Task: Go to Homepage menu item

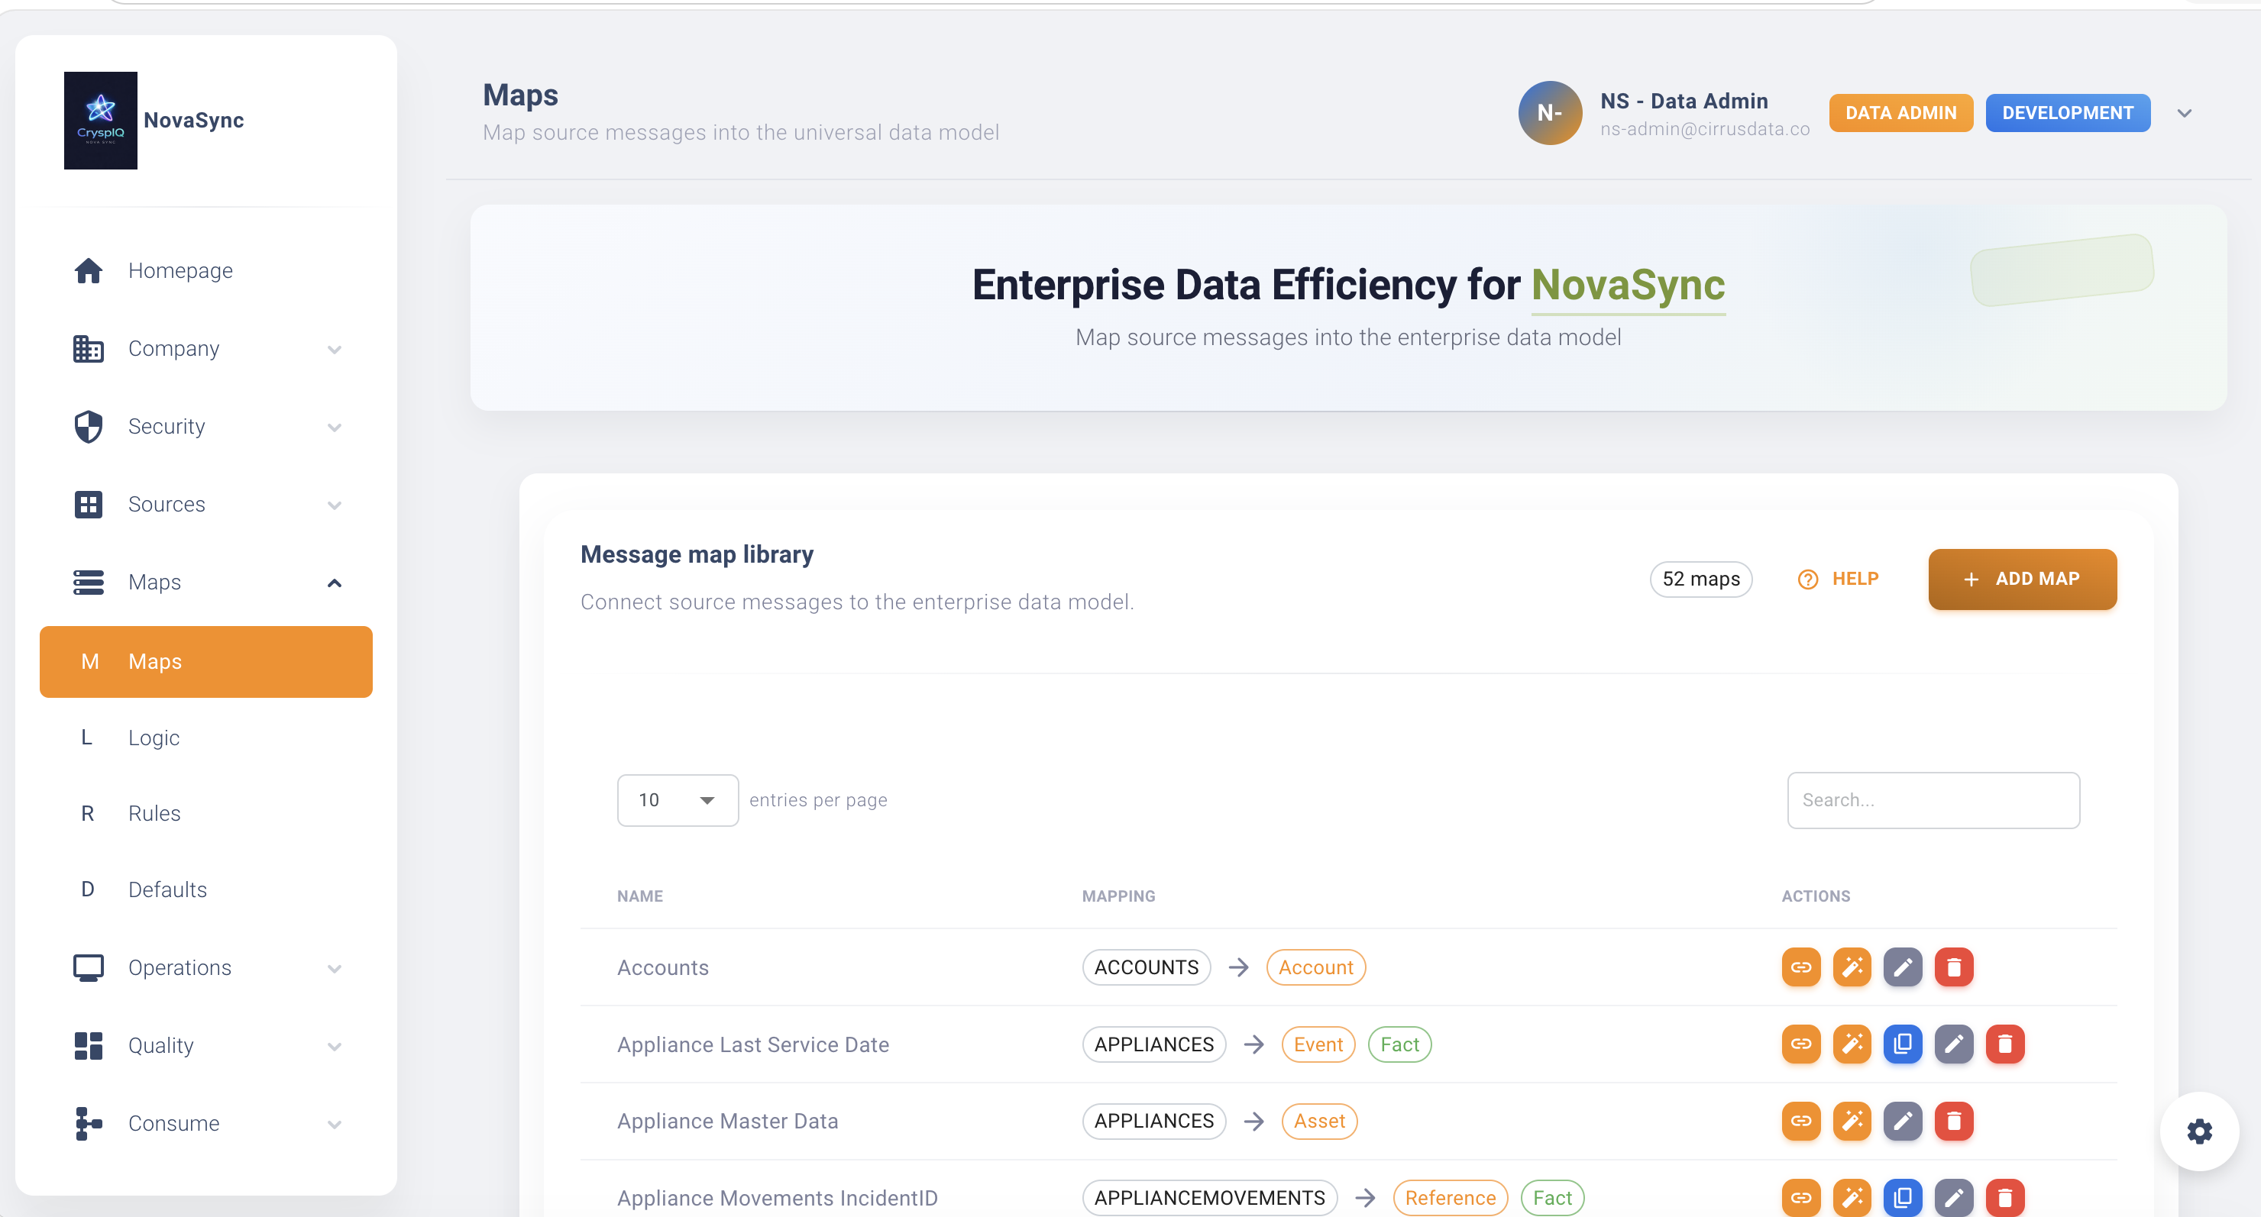Action: coord(181,270)
